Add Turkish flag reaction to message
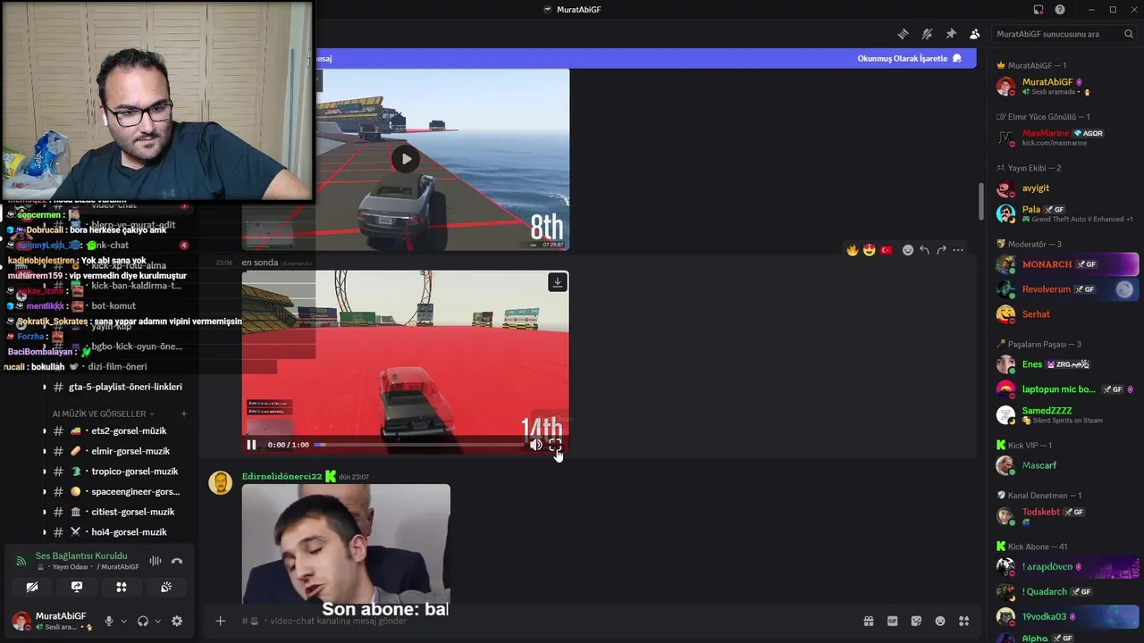The width and height of the screenshot is (1144, 643). pos(887,250)
